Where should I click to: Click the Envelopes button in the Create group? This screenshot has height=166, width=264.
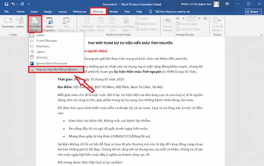tap(8, 23)
